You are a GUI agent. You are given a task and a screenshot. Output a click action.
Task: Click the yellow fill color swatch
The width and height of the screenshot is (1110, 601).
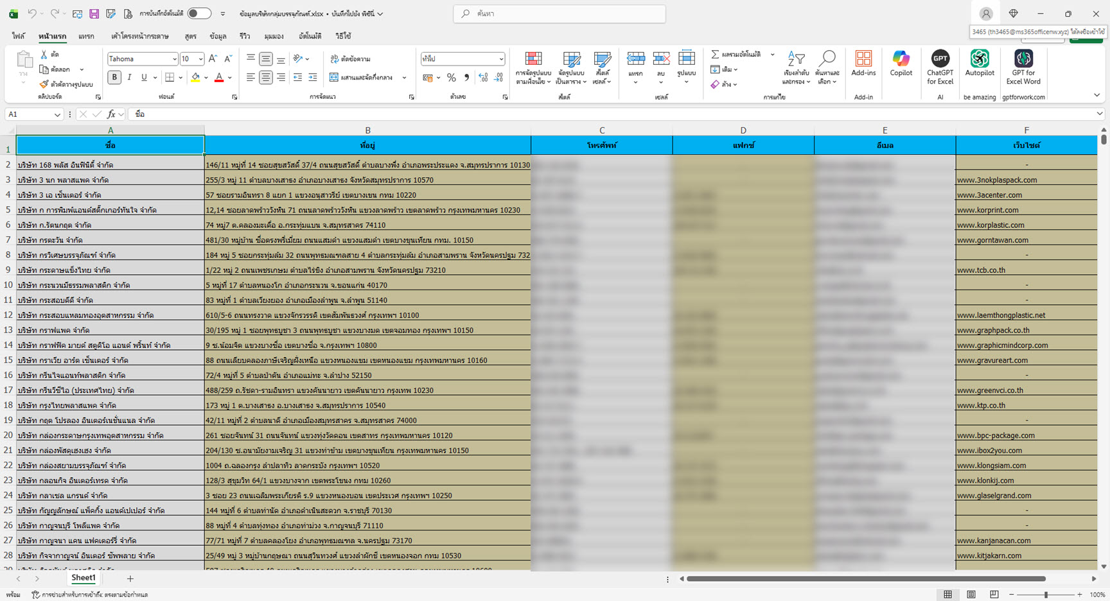point(195,78)
